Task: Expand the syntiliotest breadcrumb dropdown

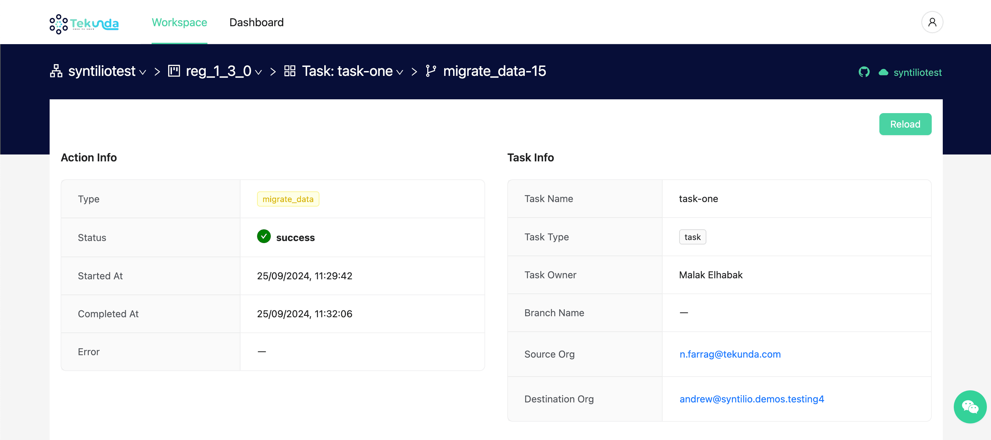Action: coord(143,72)
